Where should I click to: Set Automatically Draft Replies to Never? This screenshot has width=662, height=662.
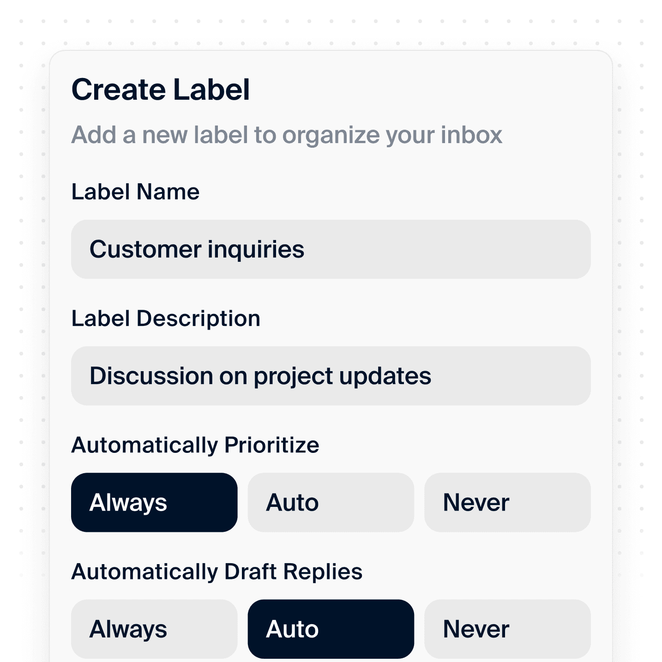[506, 628]
